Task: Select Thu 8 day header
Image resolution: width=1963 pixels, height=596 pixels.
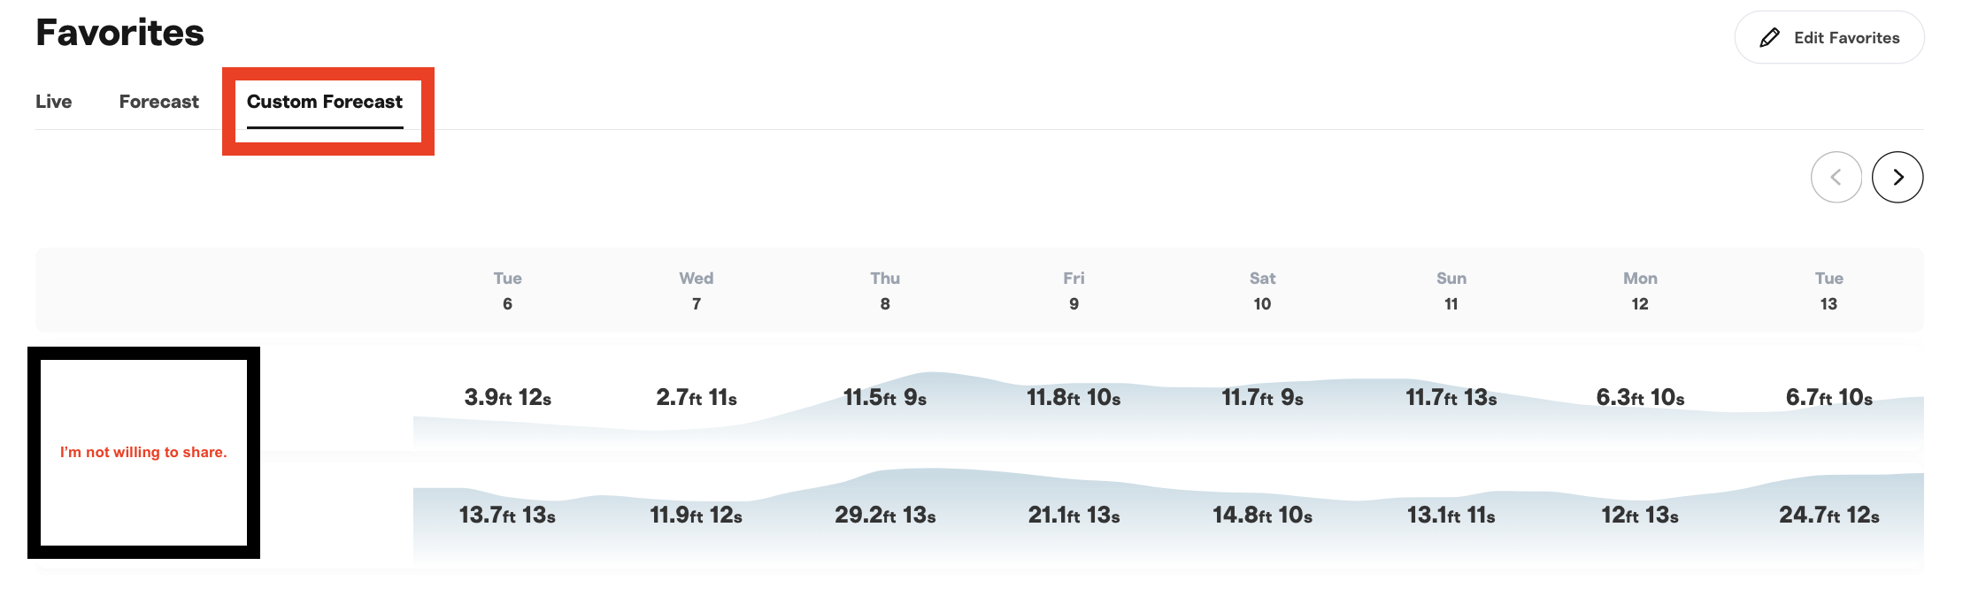Action: click(885, 291)
